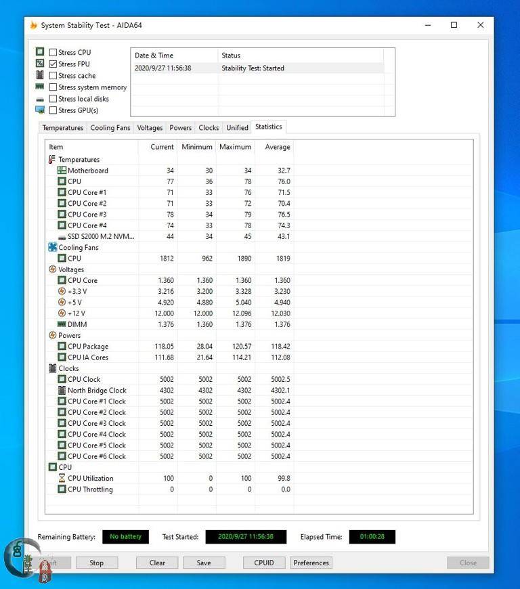Click the Stress cache chip icon
The height and width of the screenshot is (589, 520).
click(x=40, y=74)
